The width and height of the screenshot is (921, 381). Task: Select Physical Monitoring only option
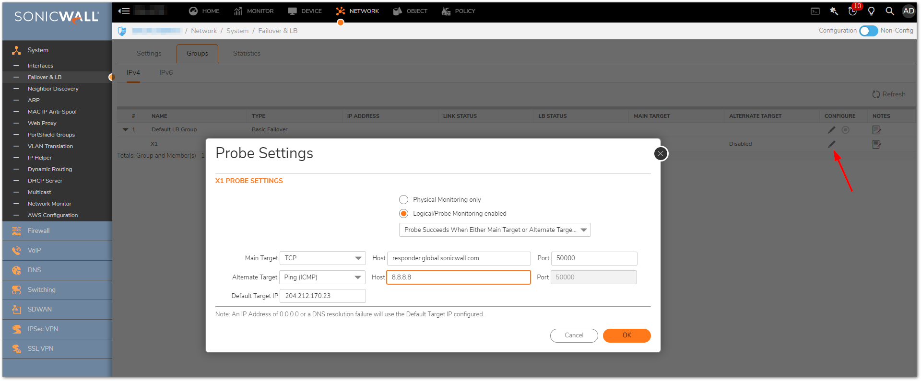click(x=404, y=200)
